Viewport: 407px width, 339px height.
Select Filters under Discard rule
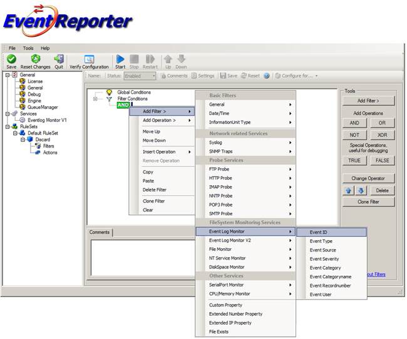49,146
